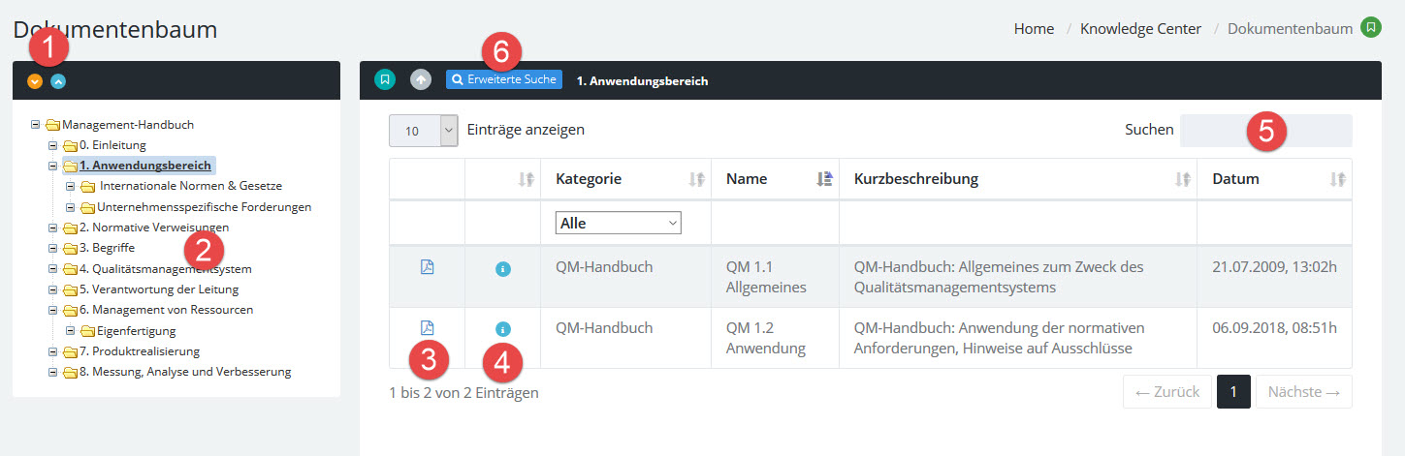Click green bookmark icon beside Dokumentenbaum breadcrumb
Viewport: 1405px width, 456px height.
coord(1370,28)
